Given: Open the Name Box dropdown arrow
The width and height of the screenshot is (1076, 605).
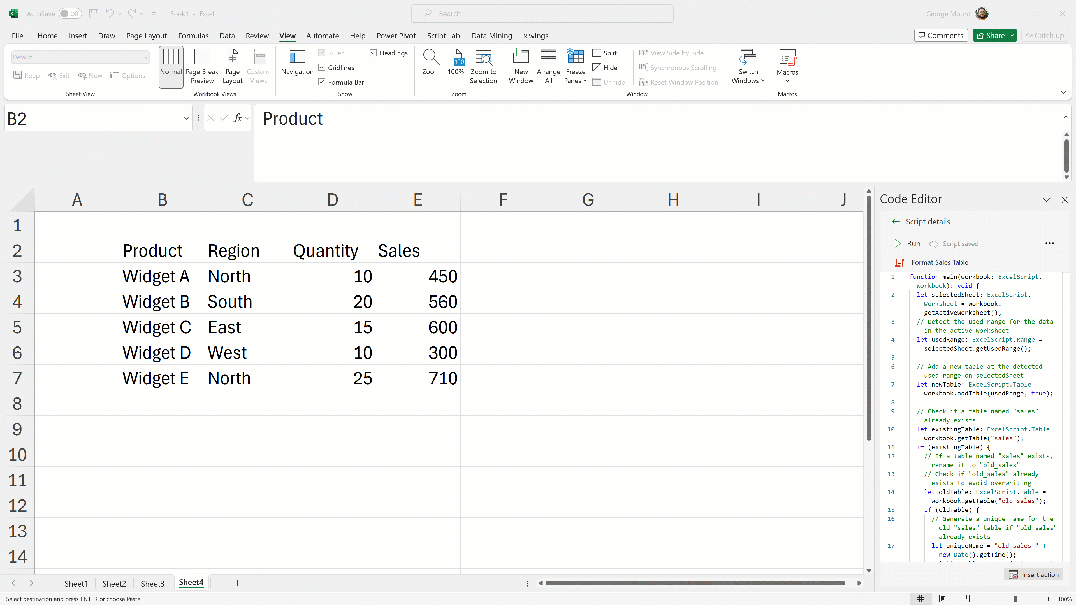Looking at the screenshot, I should (x=186, y=118).
